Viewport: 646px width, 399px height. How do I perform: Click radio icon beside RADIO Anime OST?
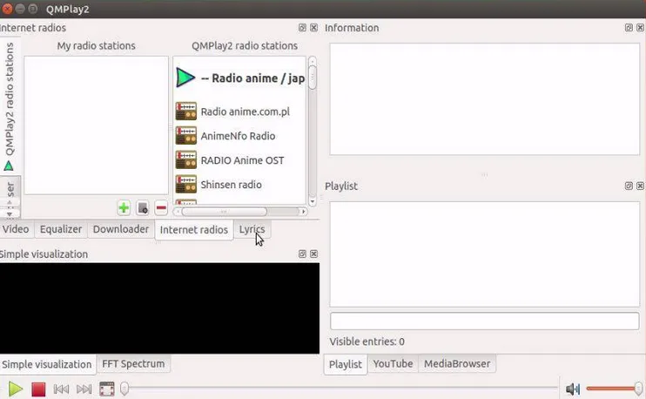point(185,160)
